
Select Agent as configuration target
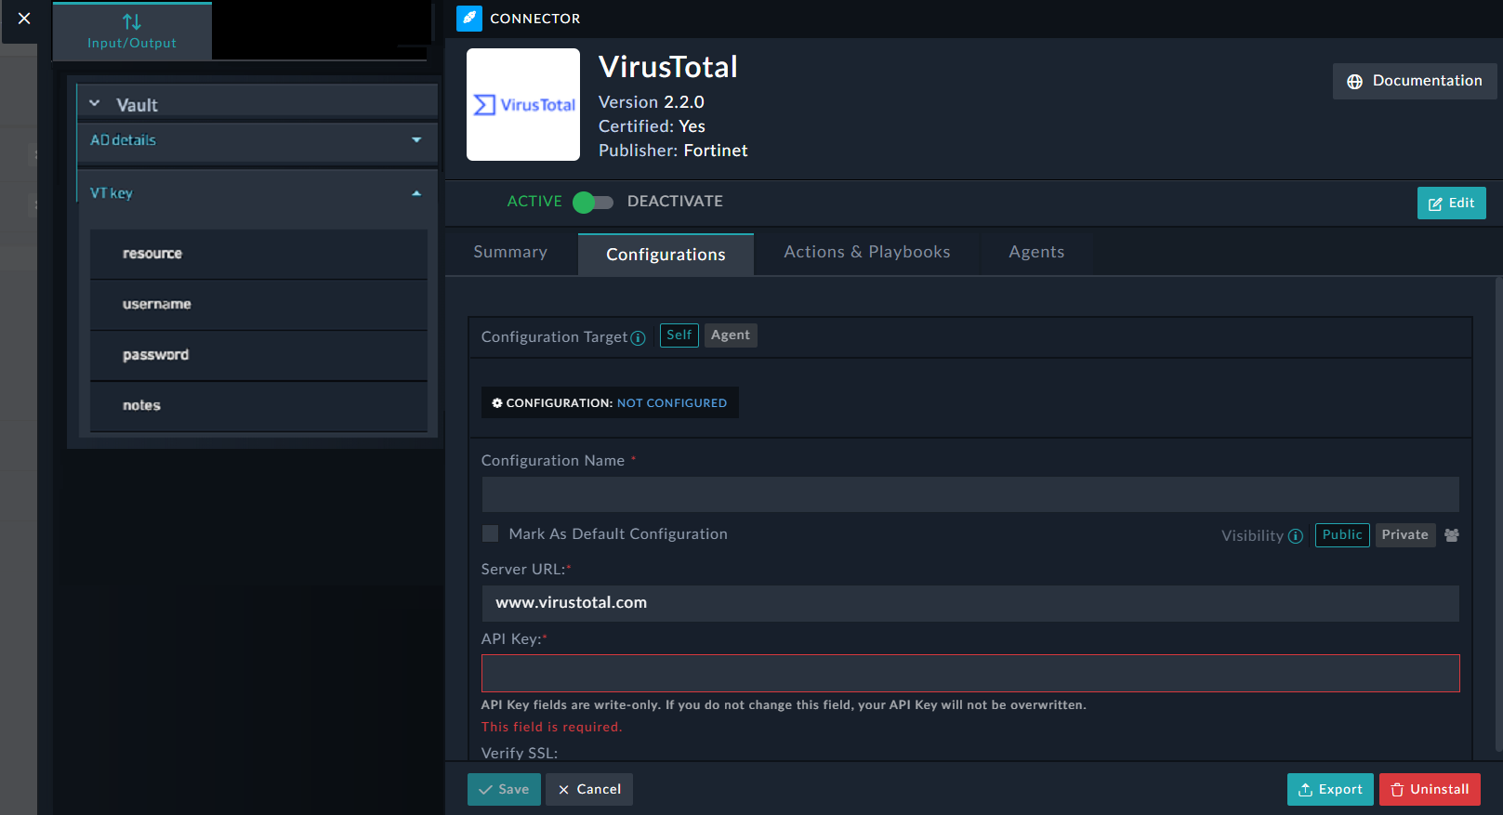[x=731, y=335]
